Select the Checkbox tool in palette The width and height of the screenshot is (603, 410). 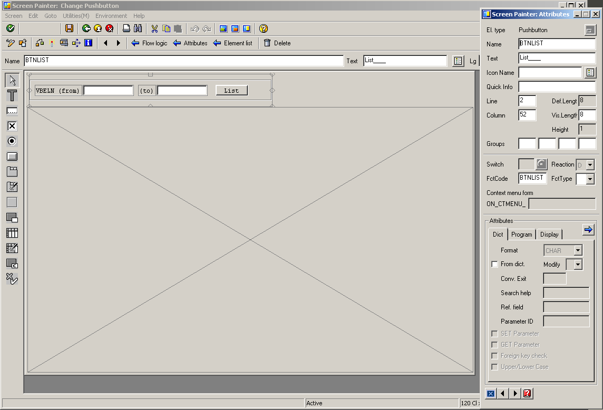click(12, 126)
